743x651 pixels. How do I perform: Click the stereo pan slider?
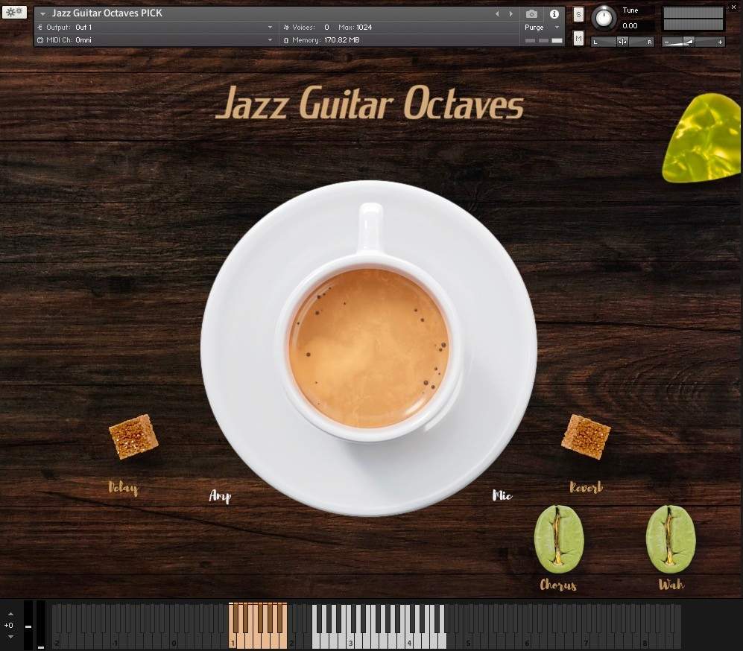point(622,42)
